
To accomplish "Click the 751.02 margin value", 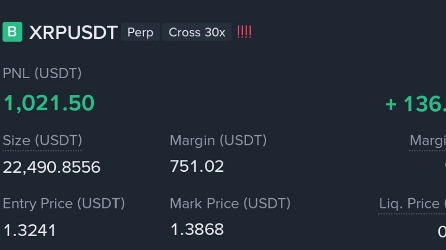I will click(x=197, y=166).
